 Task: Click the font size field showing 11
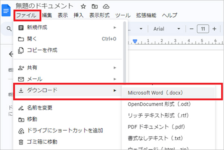click(203, 29)
